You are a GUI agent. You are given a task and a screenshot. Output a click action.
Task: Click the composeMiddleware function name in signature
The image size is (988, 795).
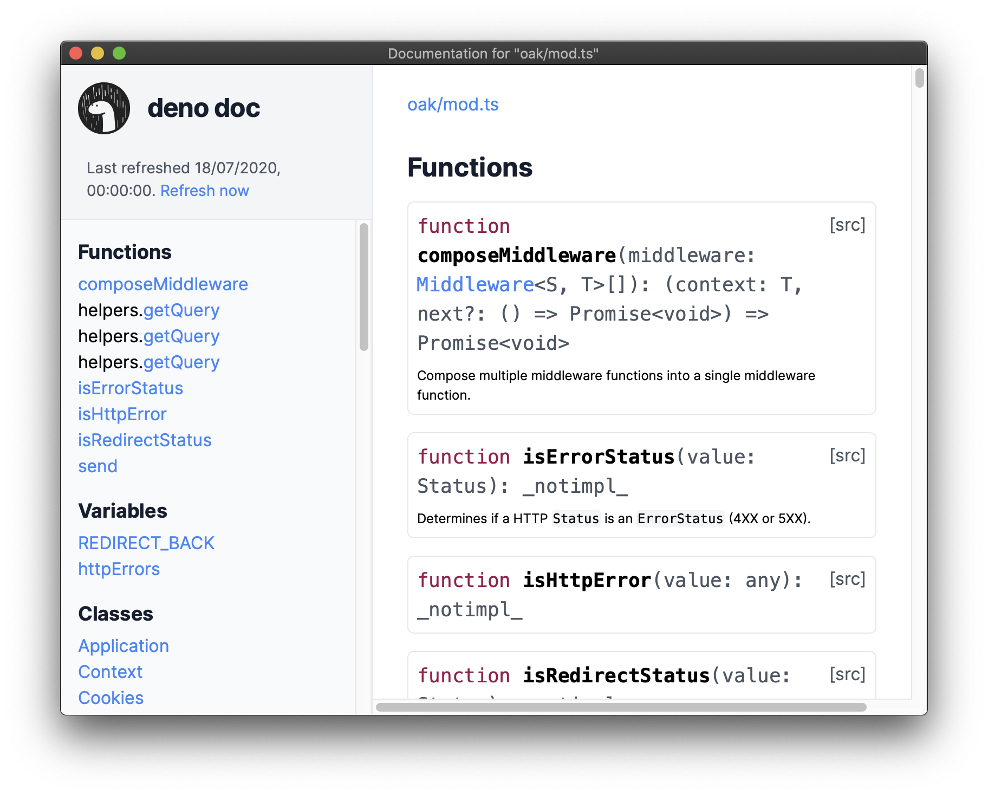517,255
